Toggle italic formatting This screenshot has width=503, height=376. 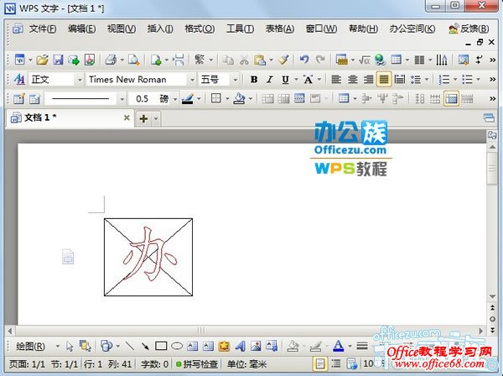(x=270, y=79)
